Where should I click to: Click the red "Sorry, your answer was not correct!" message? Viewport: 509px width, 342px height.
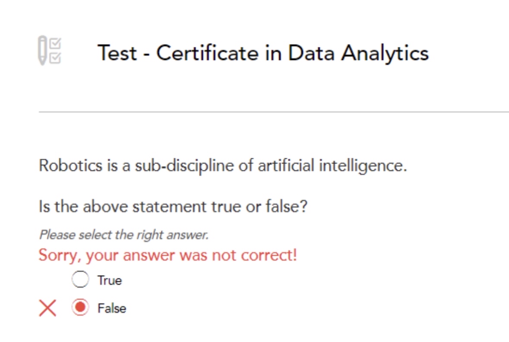[x=168, y=255]
